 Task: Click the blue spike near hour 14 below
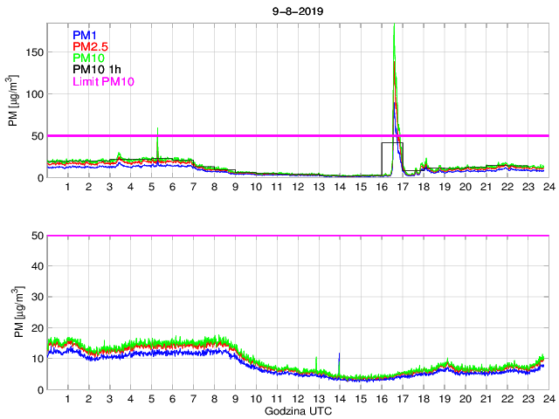(339, 356)
